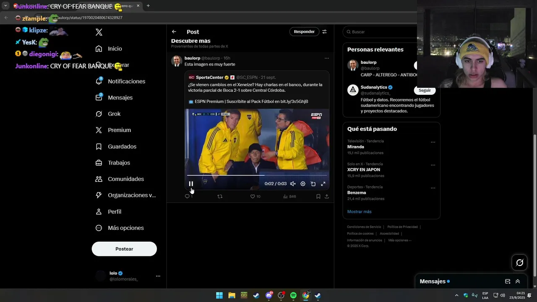
Task: Open File Explorer from the taskbar
Action: pos(232,295)
